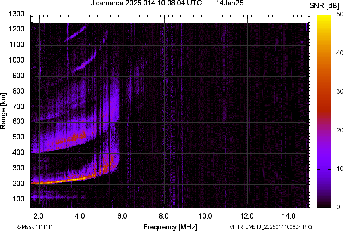Click the title text 'Jicamarca 2025 014 10:08:04 UTC'
The image size is (343, 231).
[146, 3]
